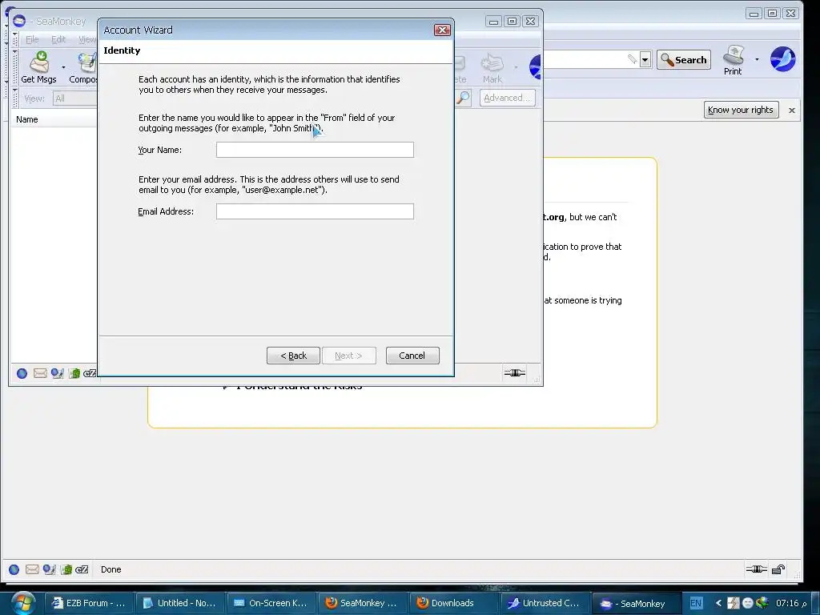Go back in the Account Wizard
Viewport: 820px width, 615px height.
click(x=293, y=356)
